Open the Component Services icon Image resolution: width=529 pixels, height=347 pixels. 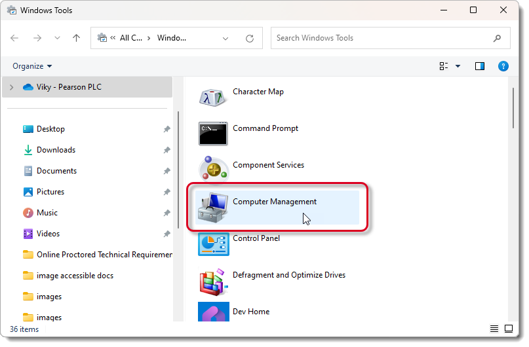click(215, 170)
